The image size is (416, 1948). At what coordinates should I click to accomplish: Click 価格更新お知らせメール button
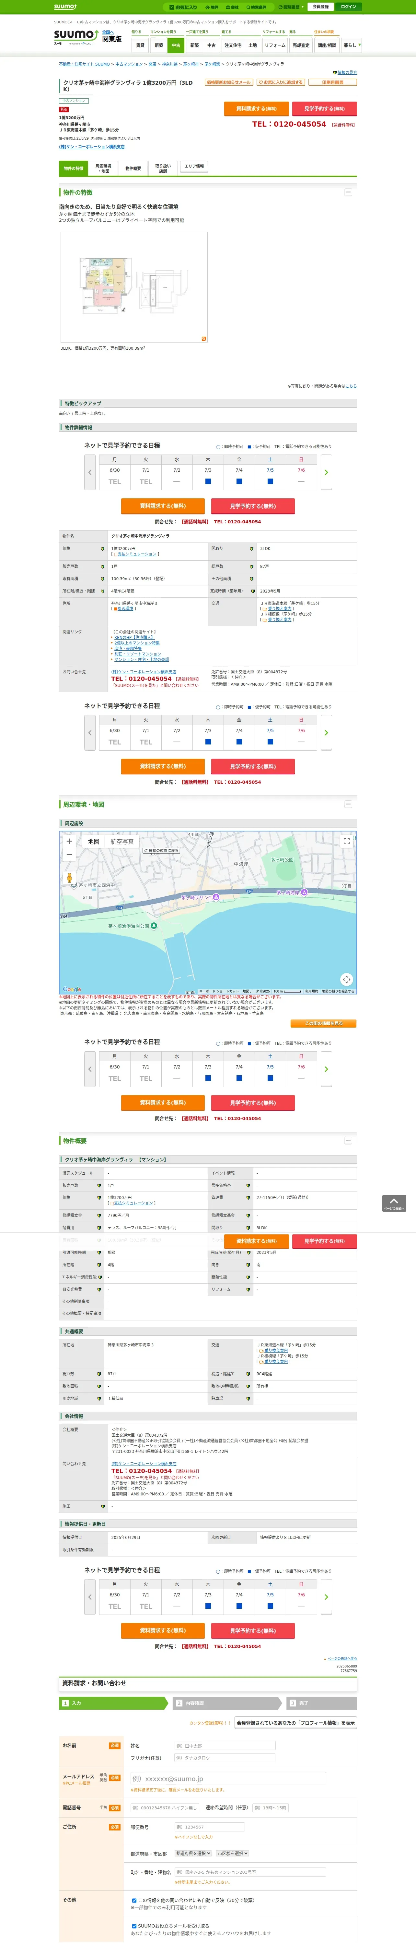point(229,82)
